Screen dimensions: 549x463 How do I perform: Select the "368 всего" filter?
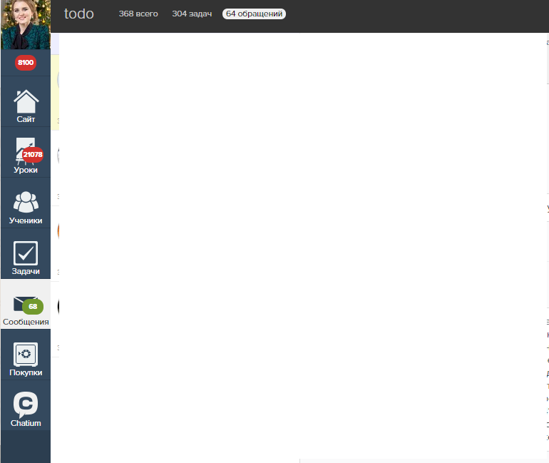(138, 14)
